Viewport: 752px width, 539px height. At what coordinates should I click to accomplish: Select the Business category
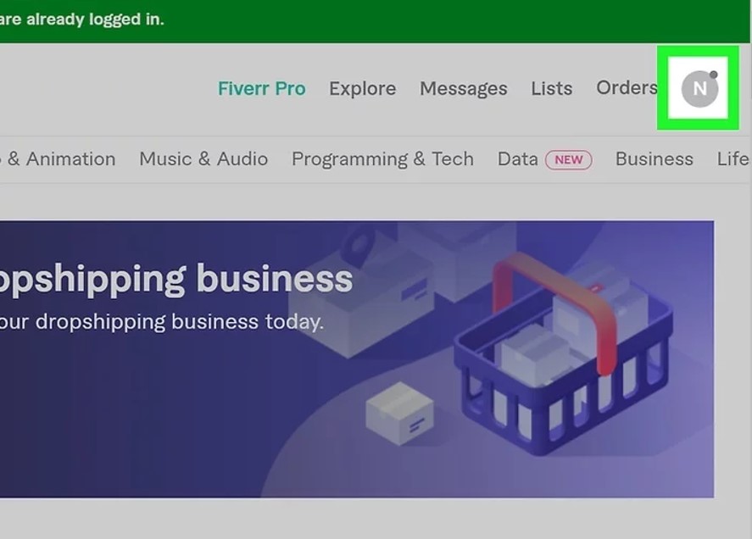tap(655, 158)
